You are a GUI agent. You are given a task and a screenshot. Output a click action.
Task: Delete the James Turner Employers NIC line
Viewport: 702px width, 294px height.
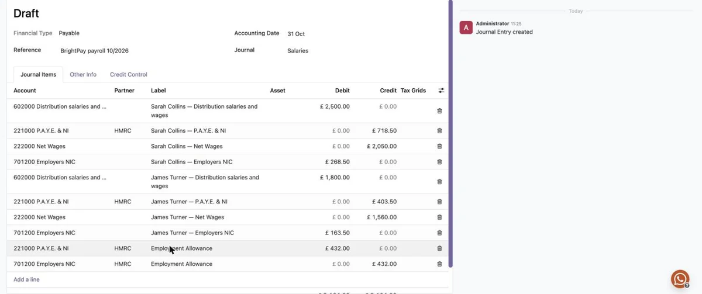click(439, 233)
